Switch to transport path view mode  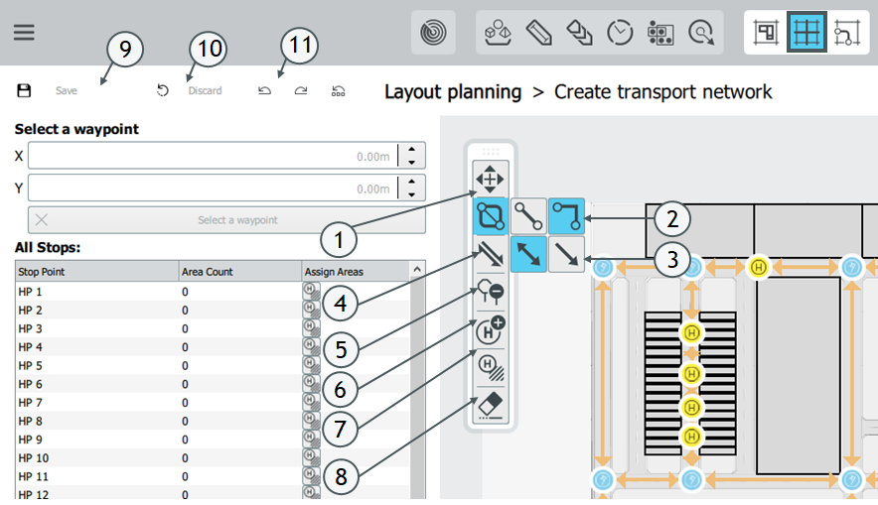tap(846, 33)
